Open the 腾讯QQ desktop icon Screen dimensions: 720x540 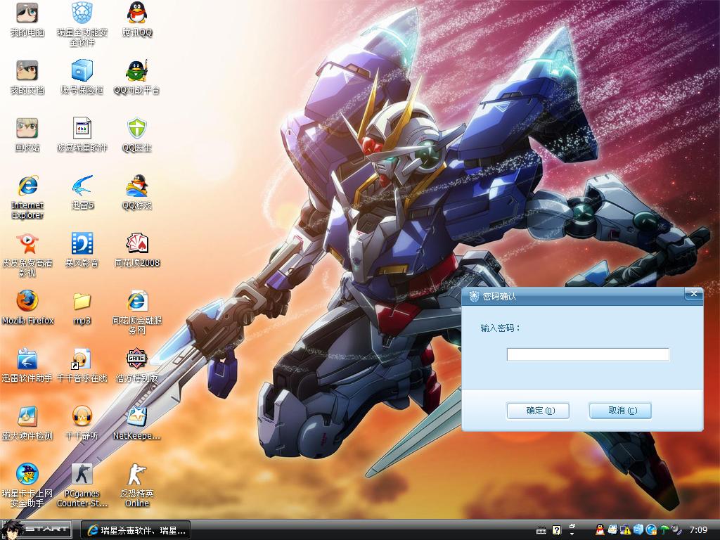pos(137,13)
